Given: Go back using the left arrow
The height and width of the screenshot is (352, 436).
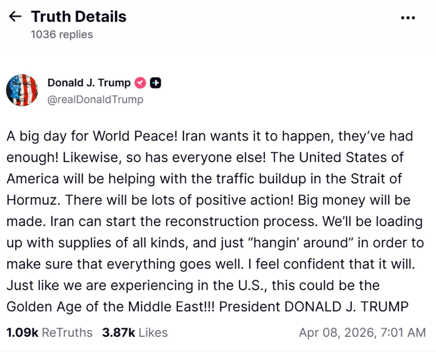Looking at the screenshot, I should [x=15, y=17].
